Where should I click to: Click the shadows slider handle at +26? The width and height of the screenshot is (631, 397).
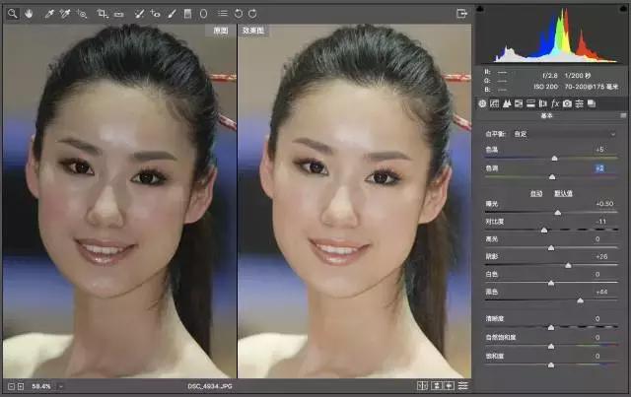tap(568, 265)
